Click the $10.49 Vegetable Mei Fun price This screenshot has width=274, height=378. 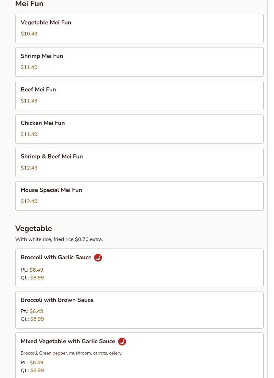coord(29,34)
